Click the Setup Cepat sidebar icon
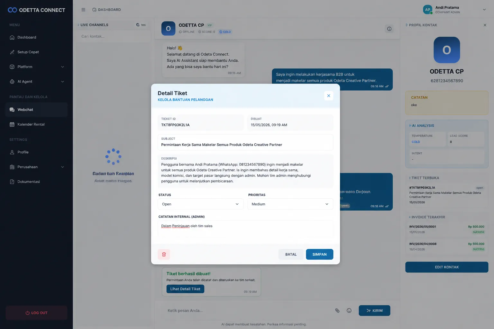 coord(12,52)
